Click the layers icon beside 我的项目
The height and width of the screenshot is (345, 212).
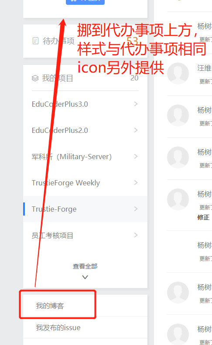(35, 78)
